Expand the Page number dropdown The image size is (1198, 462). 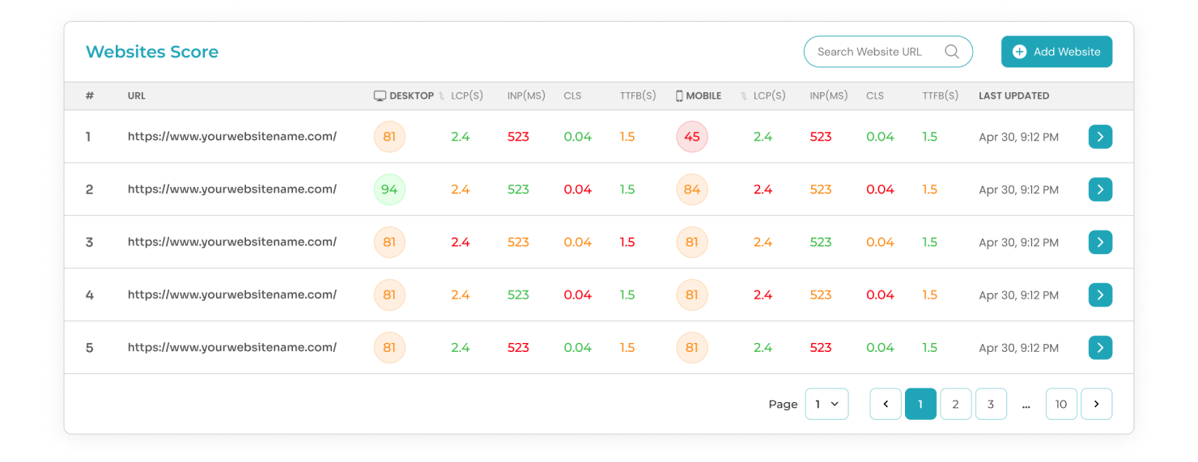click(x=826, y=404)
